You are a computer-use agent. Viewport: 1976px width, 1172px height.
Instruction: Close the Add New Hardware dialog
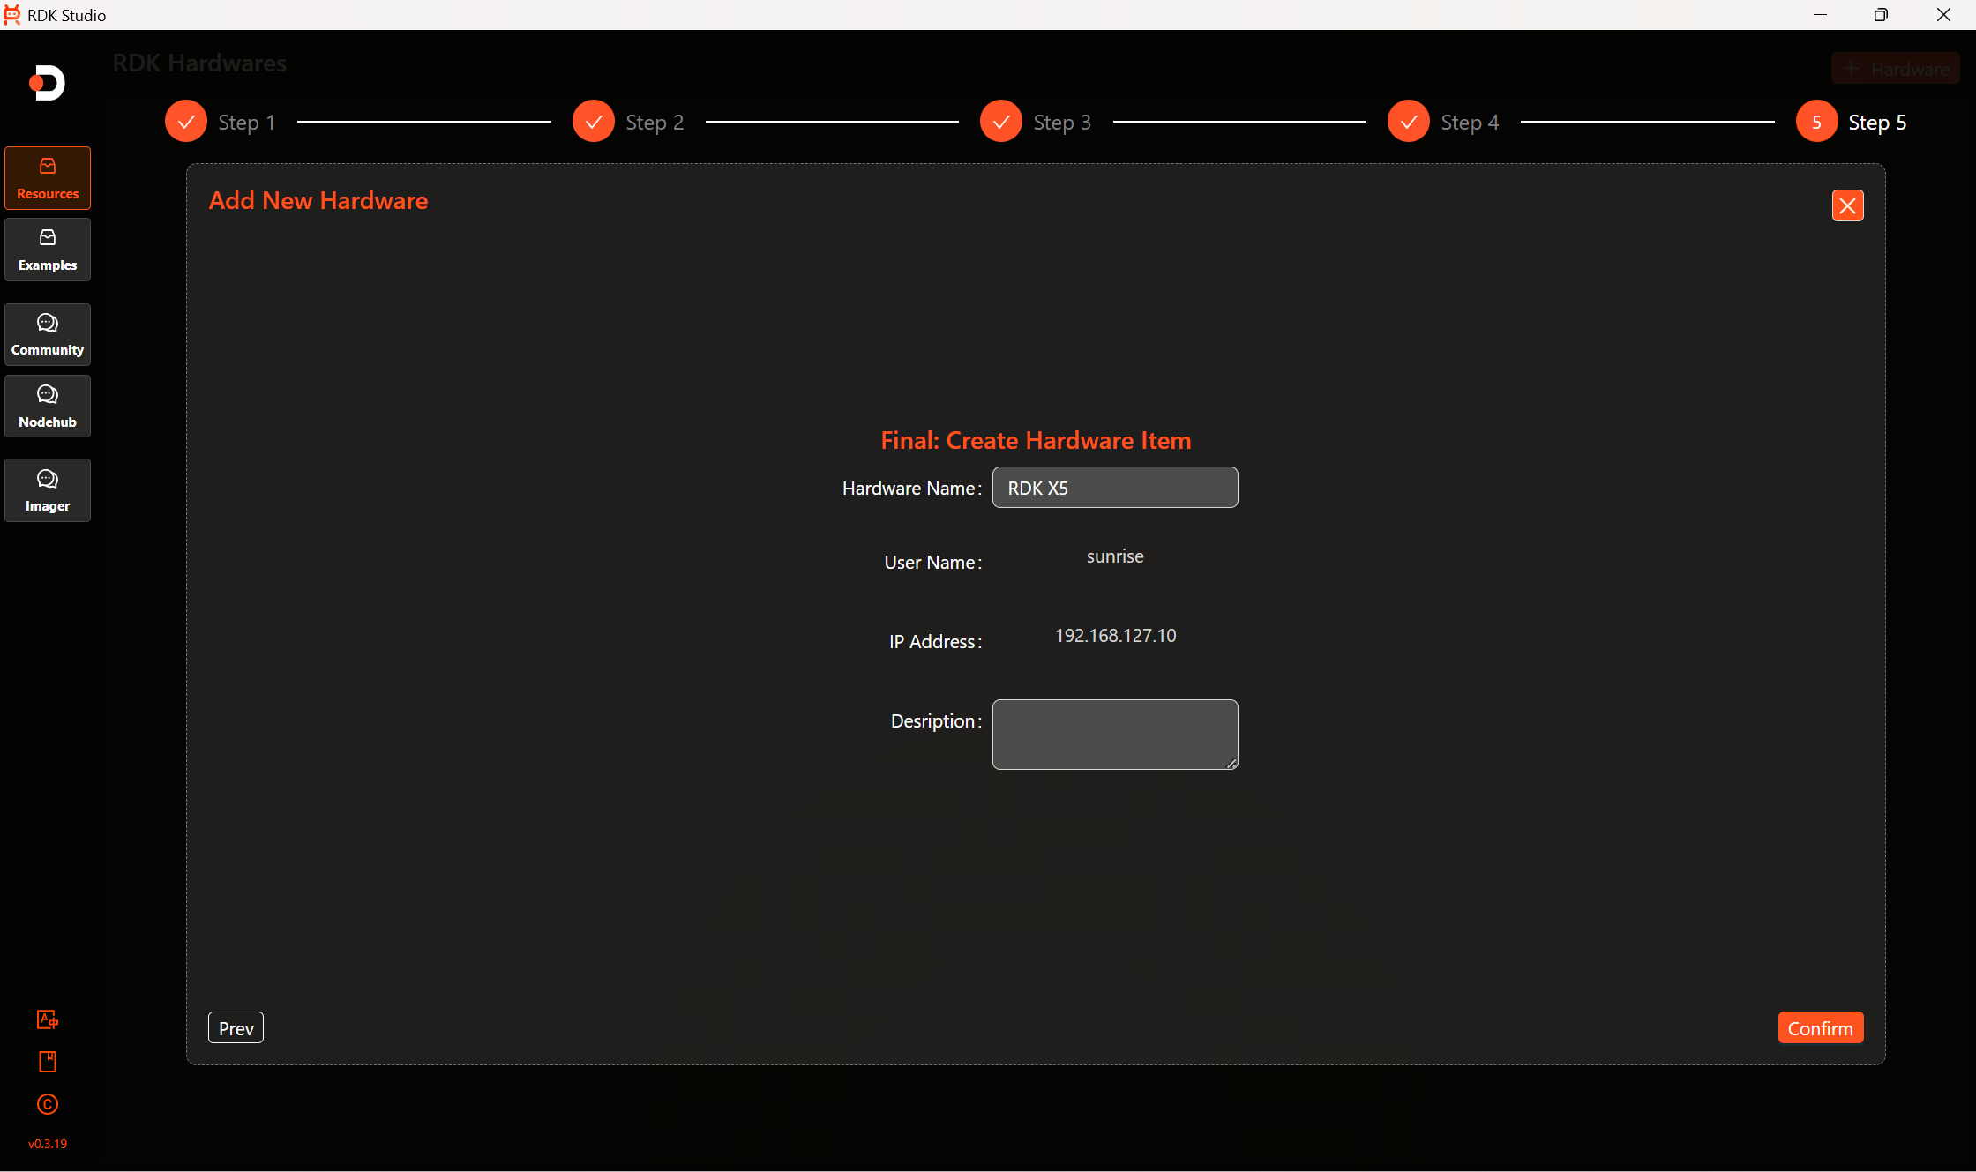coord(1848,205)
